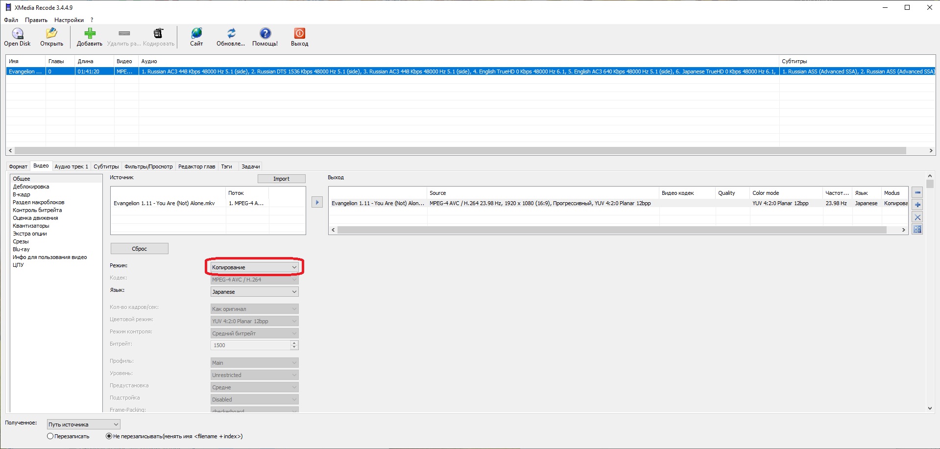Open the Режим dropdown showing Копирование
This screenshot has height=449, width=940.
(254, 267)
